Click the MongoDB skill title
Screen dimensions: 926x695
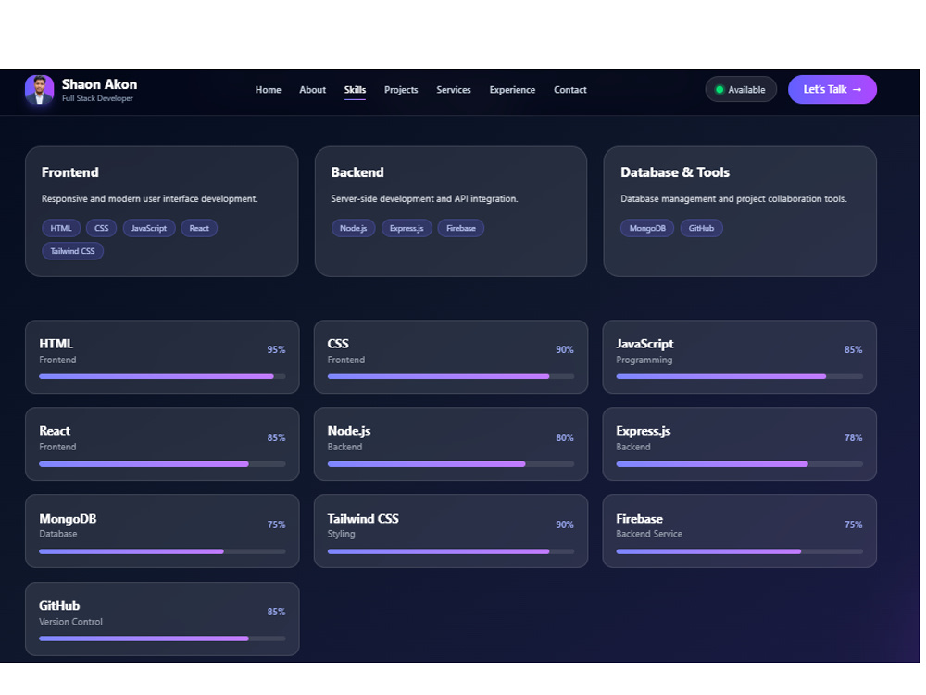click(68, 519)
